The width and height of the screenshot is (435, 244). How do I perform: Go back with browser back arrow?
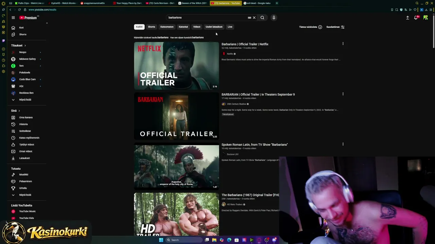[x=10, y=9]
